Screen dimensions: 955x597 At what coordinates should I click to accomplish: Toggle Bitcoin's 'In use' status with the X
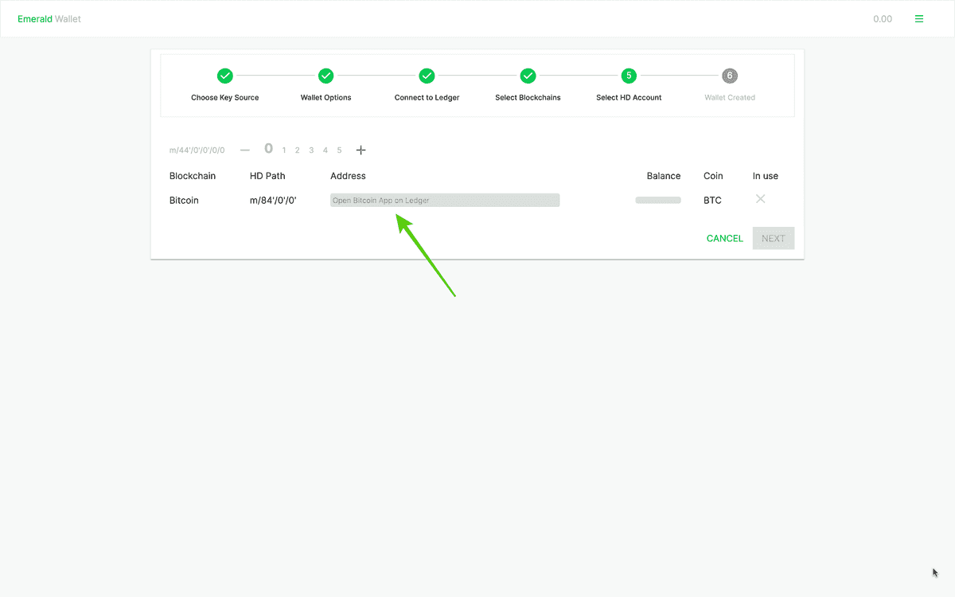point(760,199)
